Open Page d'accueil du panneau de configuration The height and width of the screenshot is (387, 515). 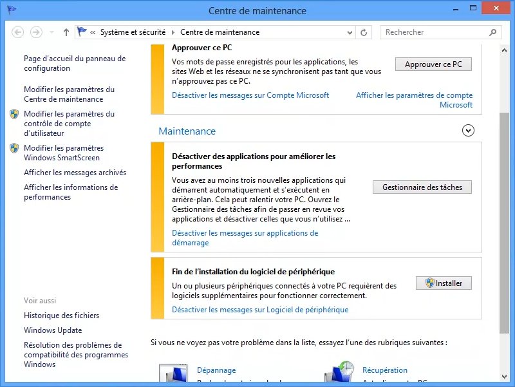coord(75,63)
